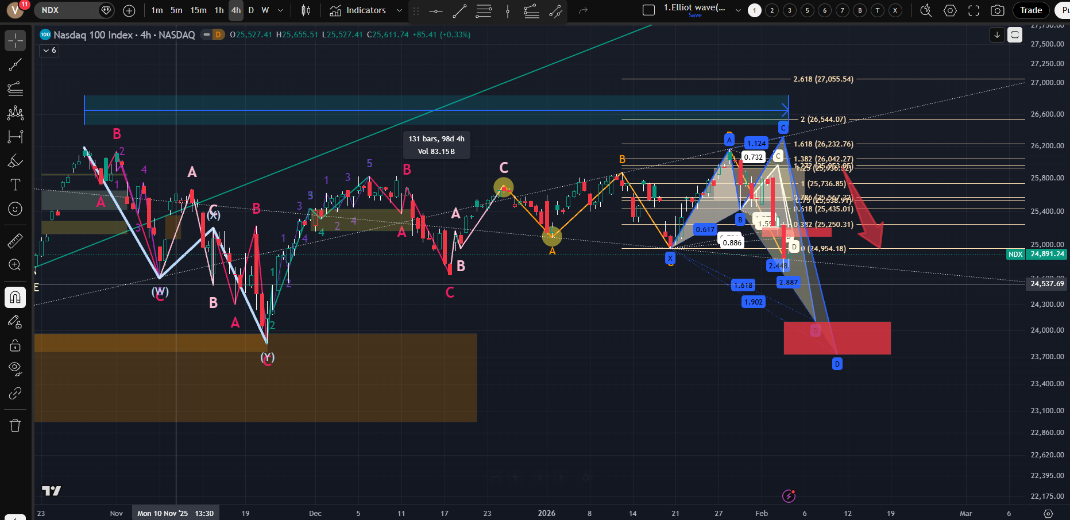This screenshot has height=520, width=1070.
Task: Expand the collapsed indicators legend showing 6
Action: pos(49,51)
